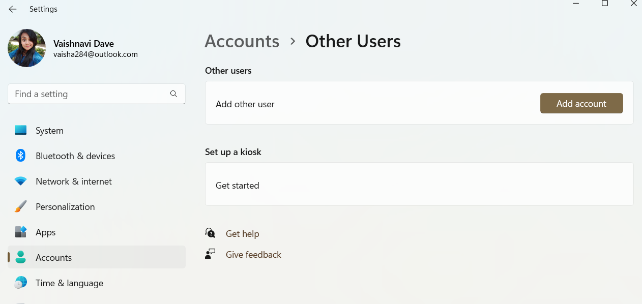
Task: Open the Vaishnavi Dave profile picture
Action: point(26,48)
